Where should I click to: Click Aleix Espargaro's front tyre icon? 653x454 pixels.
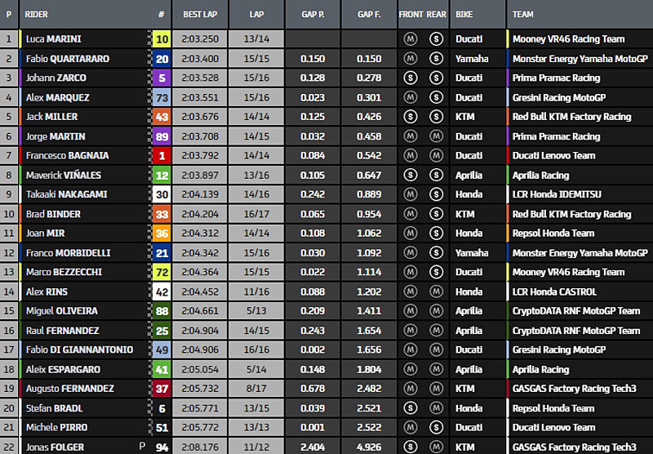410,370
